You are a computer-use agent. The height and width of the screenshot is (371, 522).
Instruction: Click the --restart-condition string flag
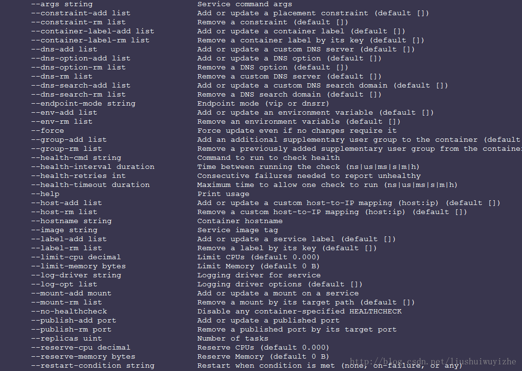[93, 366]
